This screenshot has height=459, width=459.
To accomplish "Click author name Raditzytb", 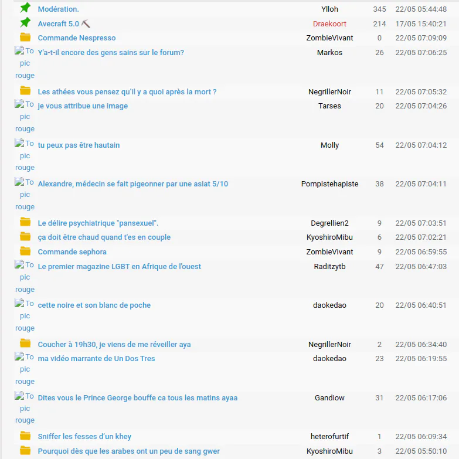I will pyautogui.click(x=329, y=266).
